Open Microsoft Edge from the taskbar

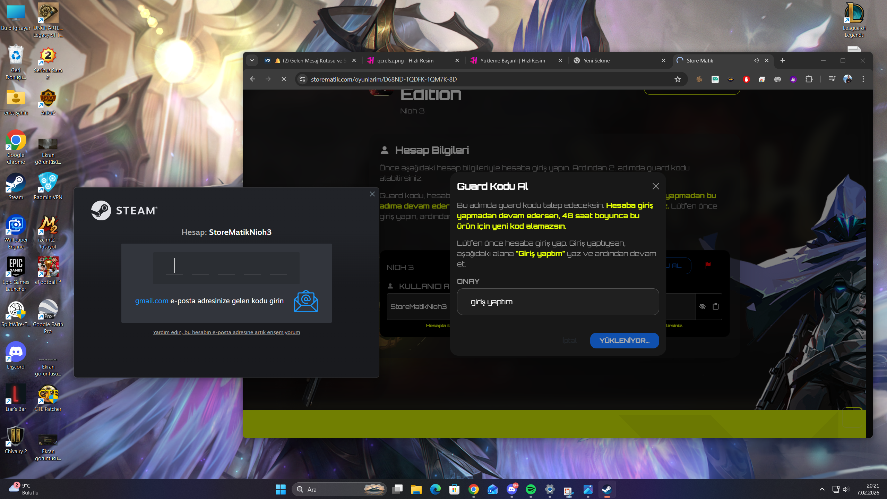435,489
